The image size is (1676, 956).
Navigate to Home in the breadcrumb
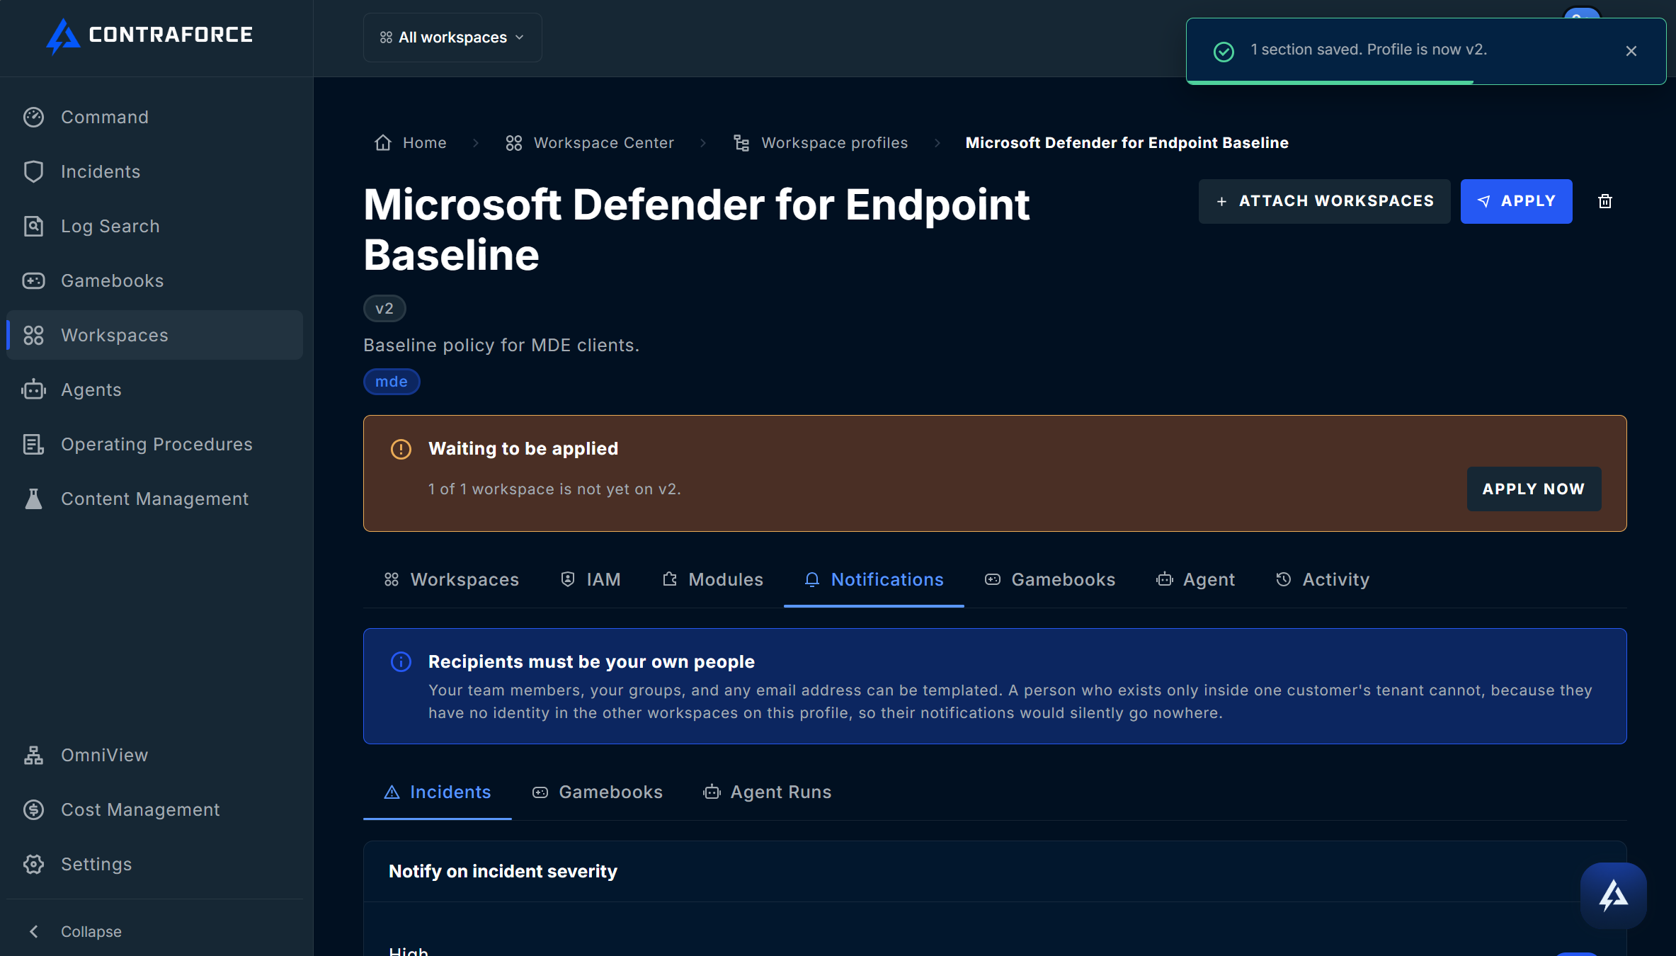[411, 143]
